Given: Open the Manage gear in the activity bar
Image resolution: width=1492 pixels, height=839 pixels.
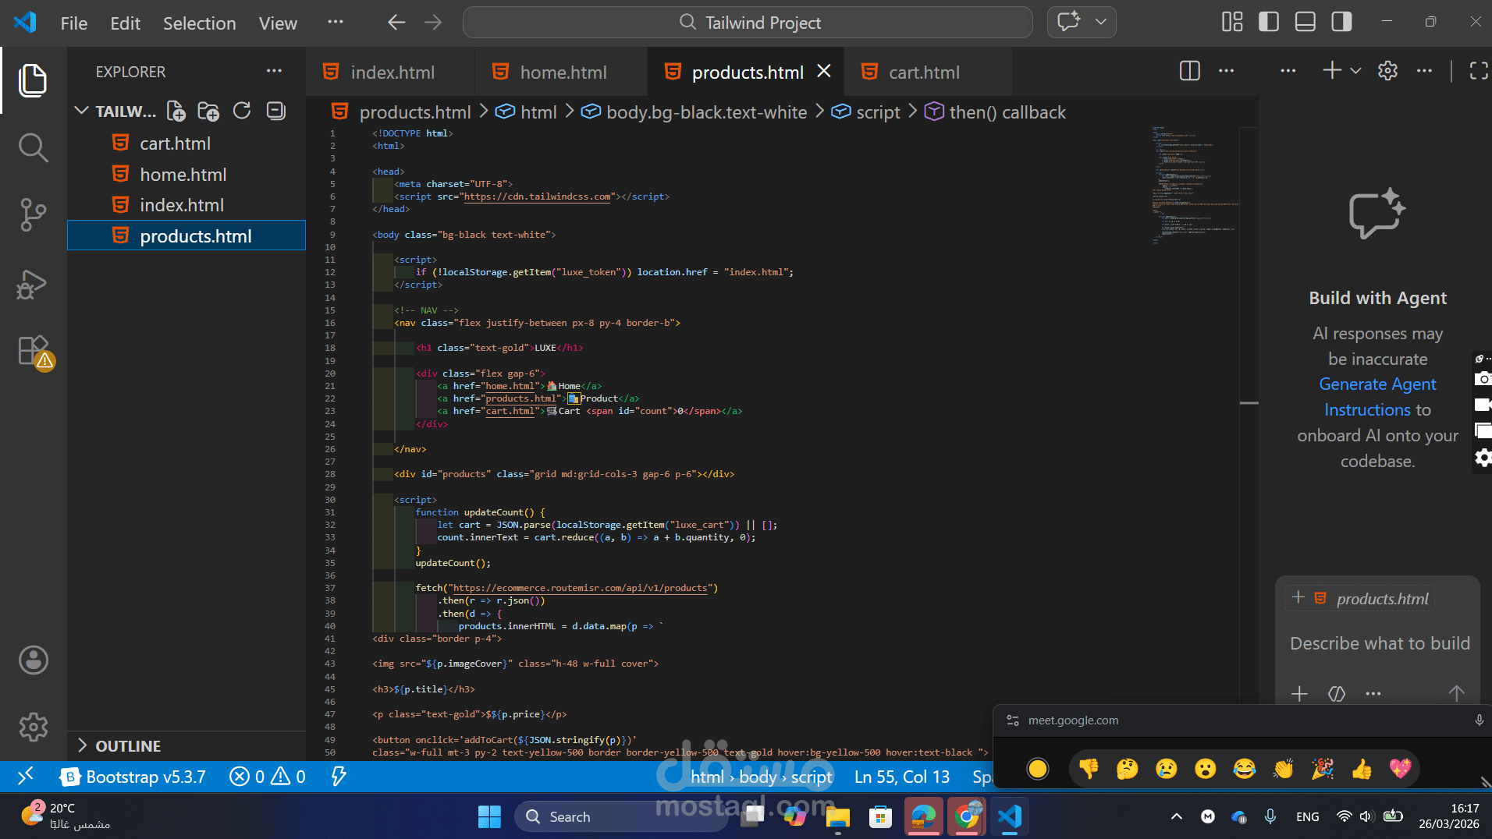Looking at the screenshot, I should pyautogui.click(x=33, y=727).
